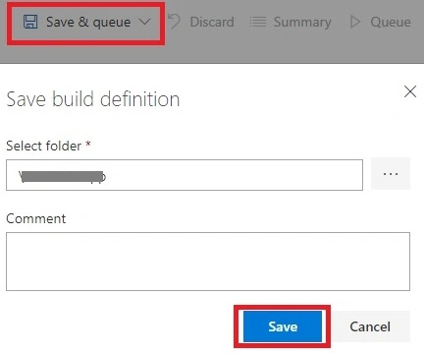The image size is (424, 354).
Task: Click the floppy disk save icon
Action: (30, 22)
